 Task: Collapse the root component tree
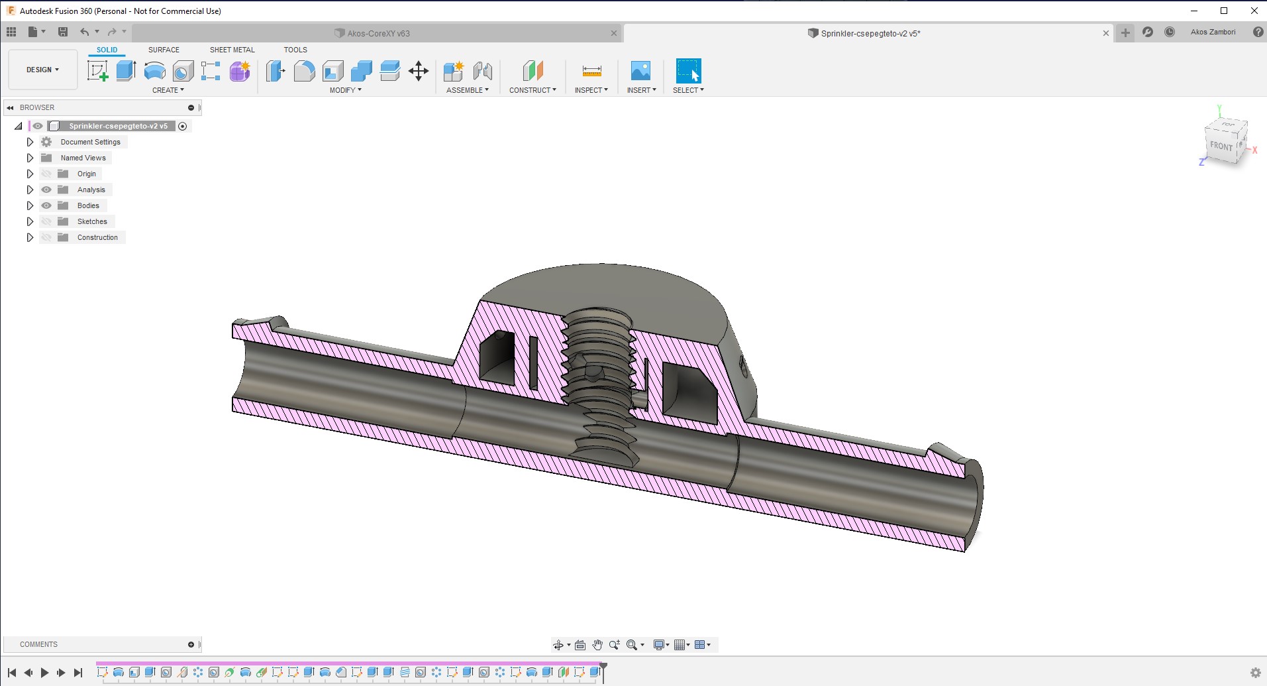click(x=19, y=126)
